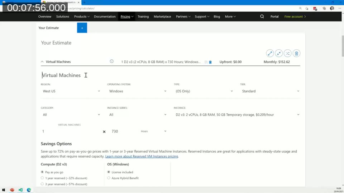This screenshot has width=344, height=193.
Task: Select the Your Estimate tab
Action: [57, 28]
